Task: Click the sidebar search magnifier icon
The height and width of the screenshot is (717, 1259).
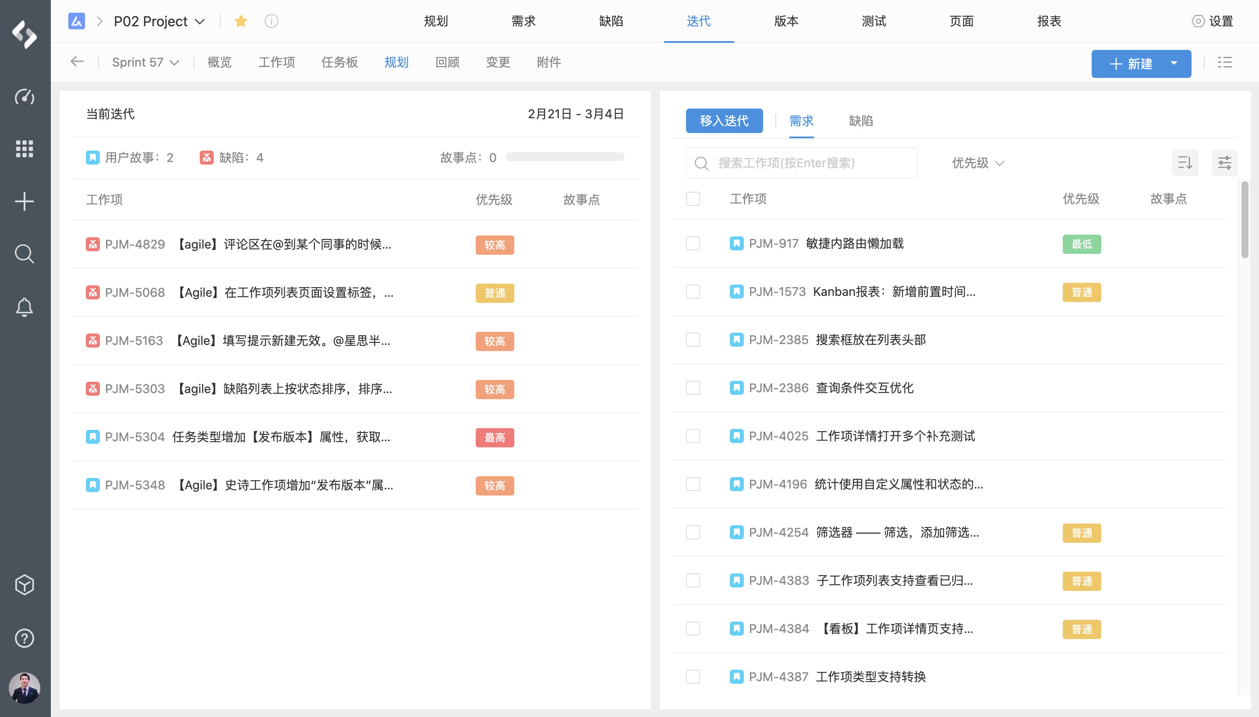Action: click(x=24, y=254)
